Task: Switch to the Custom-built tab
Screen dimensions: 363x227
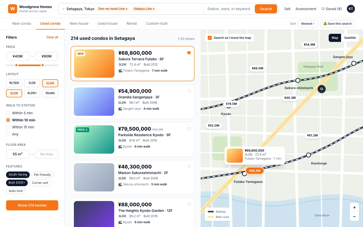Action: point(157,23)
